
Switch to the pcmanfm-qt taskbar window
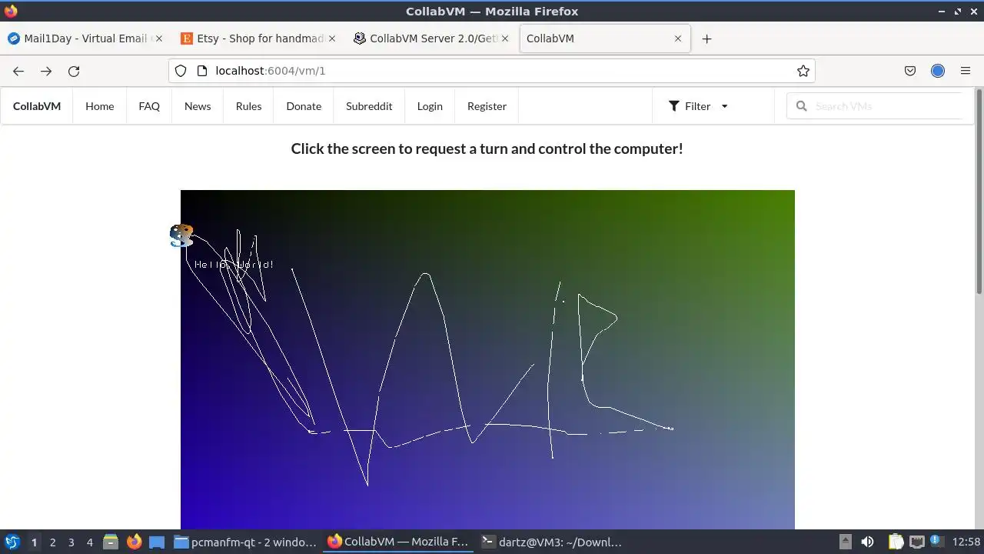pos(246,542)
